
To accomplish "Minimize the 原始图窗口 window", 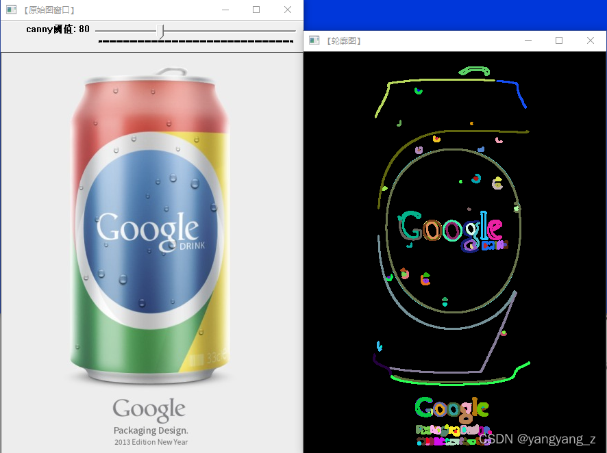I will 225,10.
